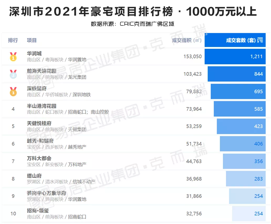Click area value 32,756

point(194,214)
